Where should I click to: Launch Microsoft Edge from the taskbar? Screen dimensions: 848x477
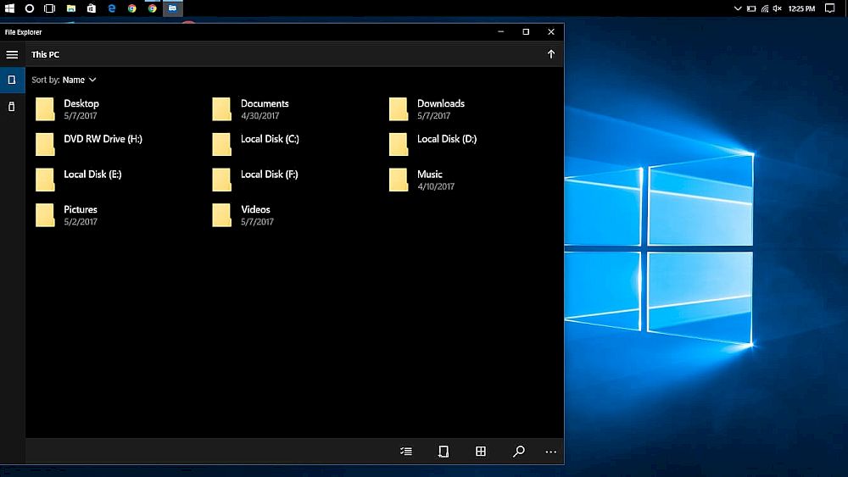point(112,8)
